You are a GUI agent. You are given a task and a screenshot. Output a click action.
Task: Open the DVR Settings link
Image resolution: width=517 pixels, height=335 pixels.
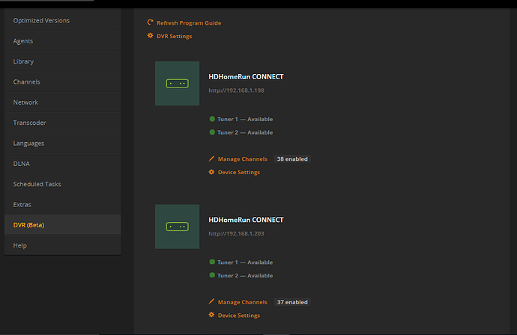click(174, 36)
